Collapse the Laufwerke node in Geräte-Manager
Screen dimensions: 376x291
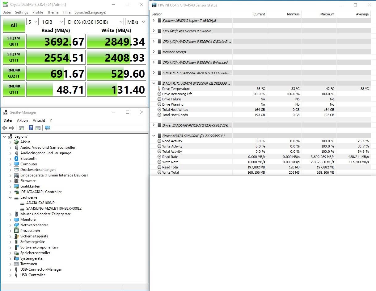[x=10, y=198]
